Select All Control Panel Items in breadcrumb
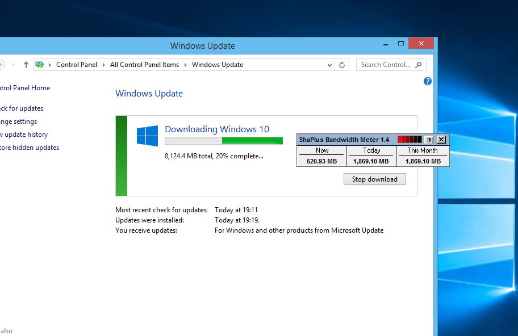Screen dimensions: 518x336 [144, 64]
